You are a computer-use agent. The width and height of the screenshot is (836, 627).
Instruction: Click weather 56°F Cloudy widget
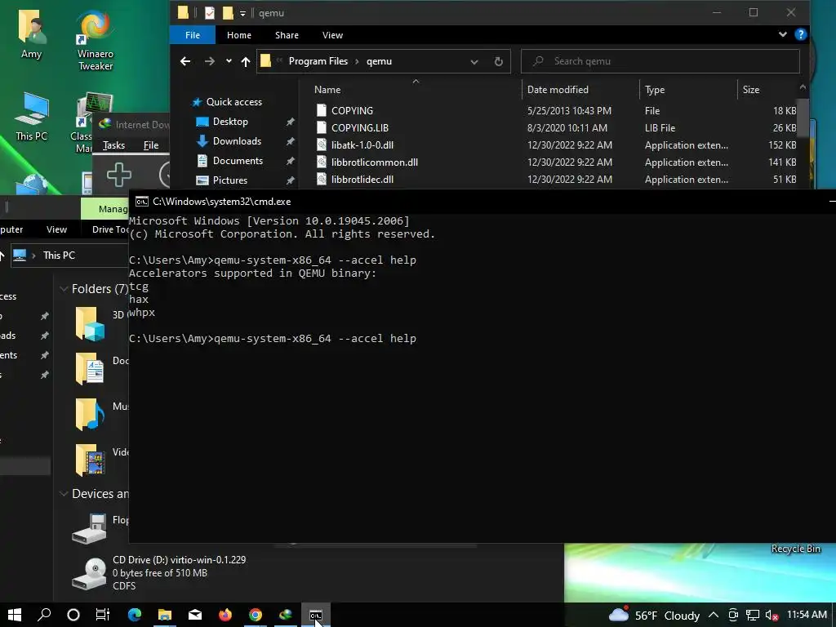654,616
